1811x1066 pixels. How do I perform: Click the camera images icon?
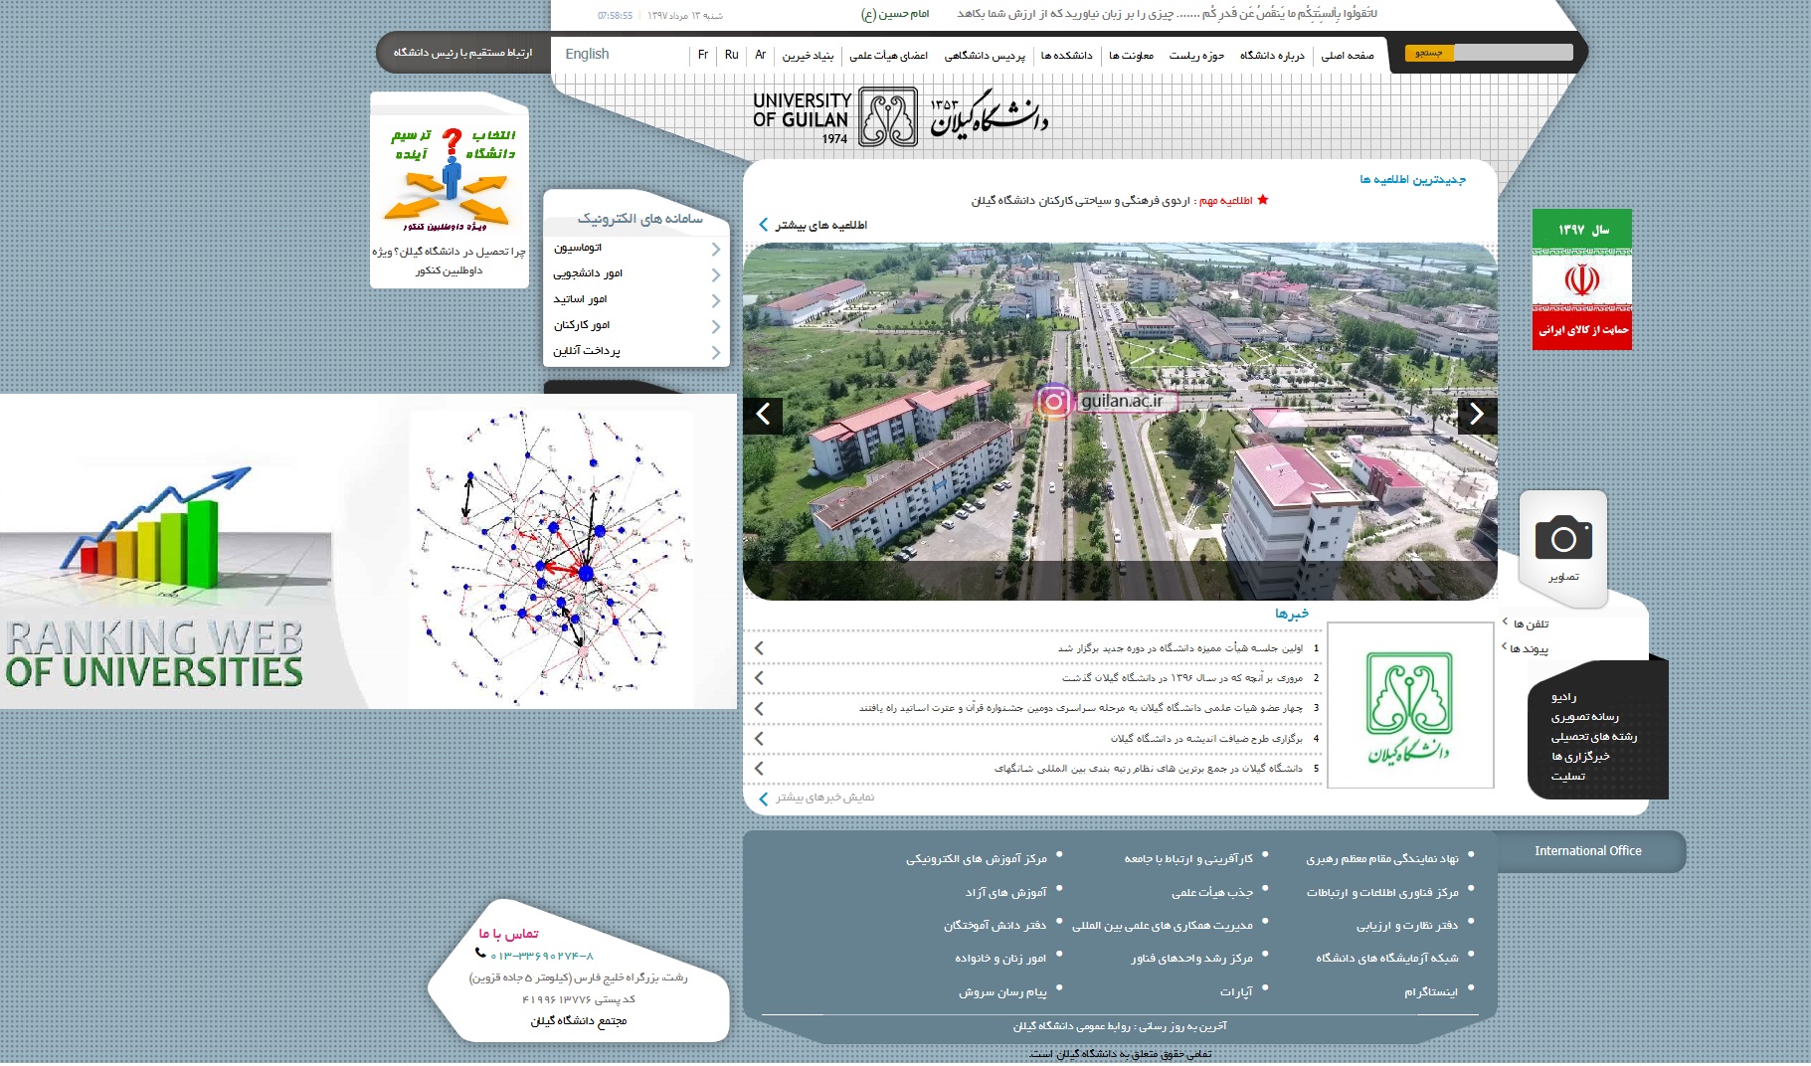[x=1563, y=540]
